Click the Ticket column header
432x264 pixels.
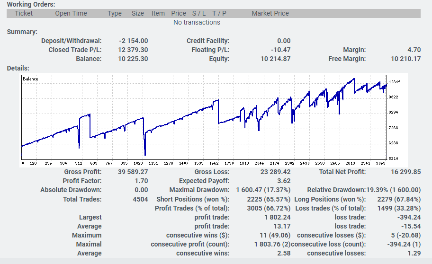pyautogui.click(x=24, y=13)
